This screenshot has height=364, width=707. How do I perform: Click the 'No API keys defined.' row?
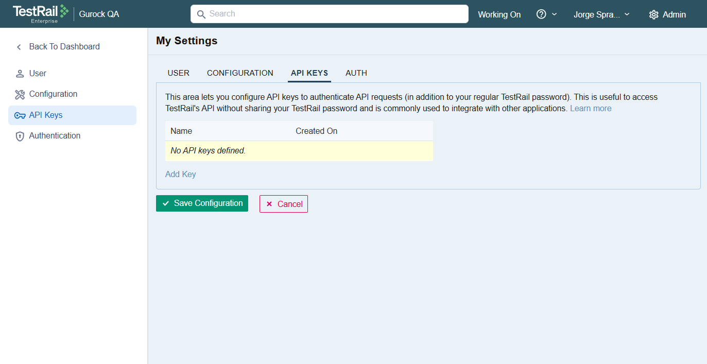tap(299, 151)
